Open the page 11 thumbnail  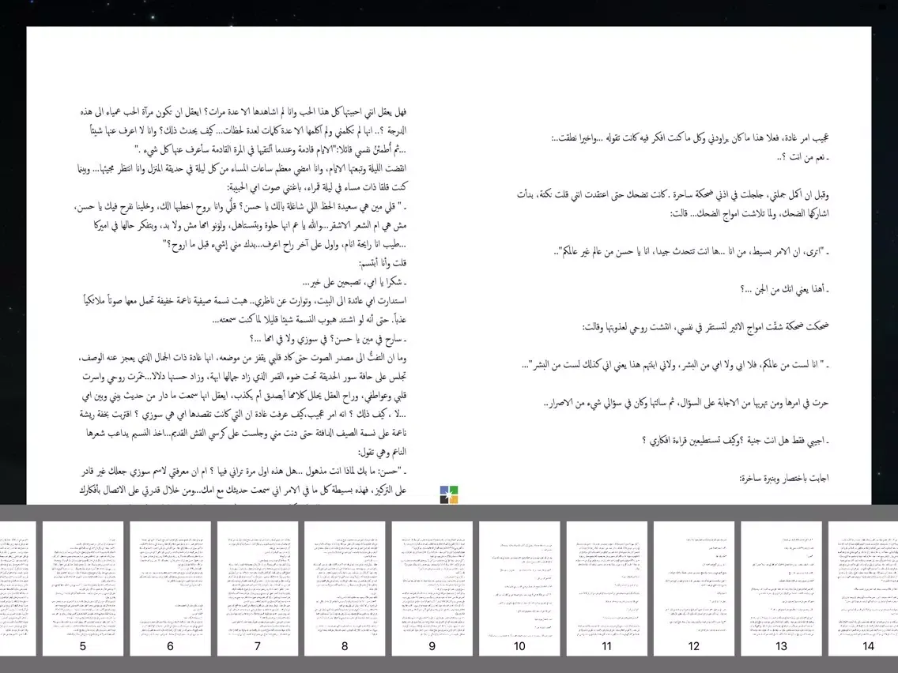coord(607,588)
